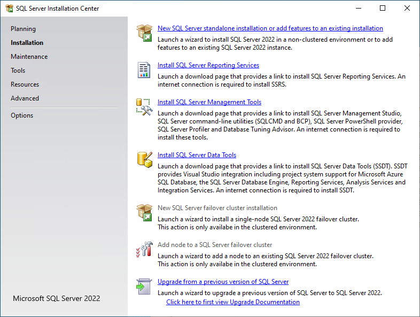The width and height of the screenshot is (420, 317).
Task: Click Add node to a SQL Server failover cluster
Action: [215, 245]
